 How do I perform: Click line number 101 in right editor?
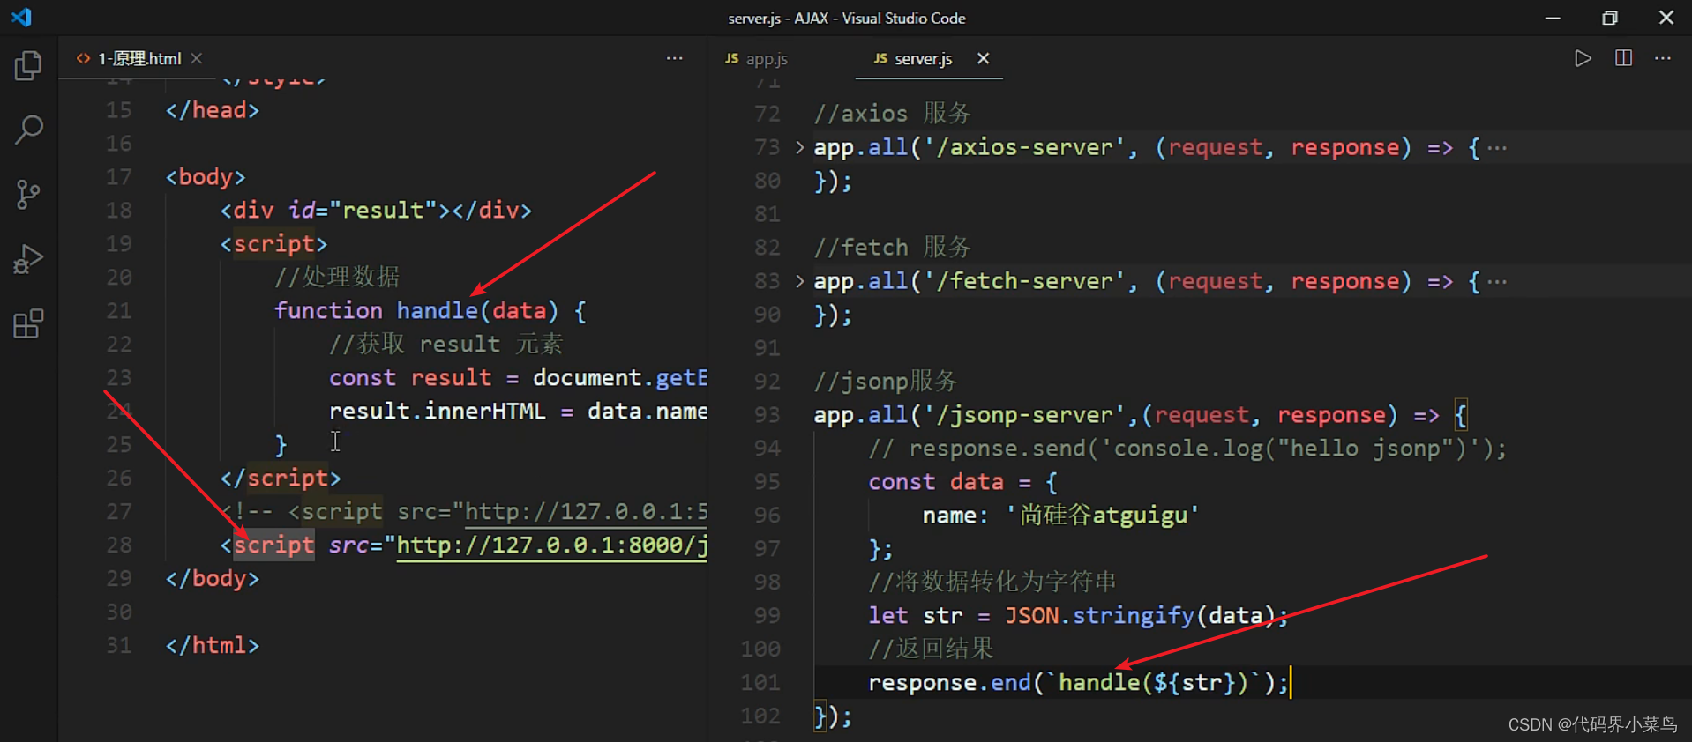coord(760,683)
